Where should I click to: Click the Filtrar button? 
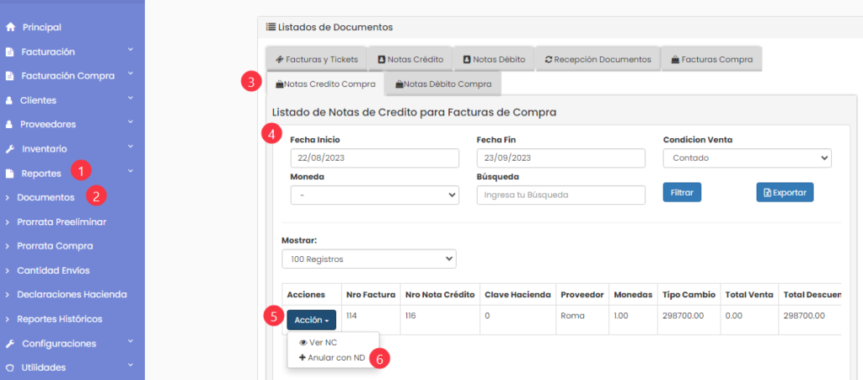pyautogui.click(x=682, y=192)
